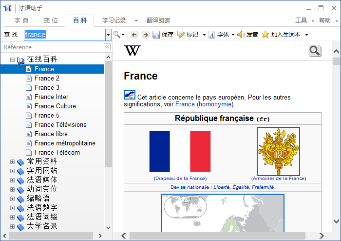Image resolution: width=341 pixels, height=241 pixels.
Task: Expand the 常用资料 tree node
Action: coord(12,162)
